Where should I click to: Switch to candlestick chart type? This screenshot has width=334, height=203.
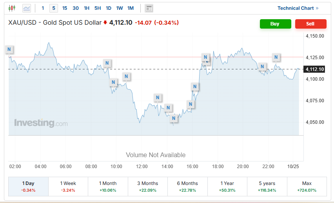[11, 8]
